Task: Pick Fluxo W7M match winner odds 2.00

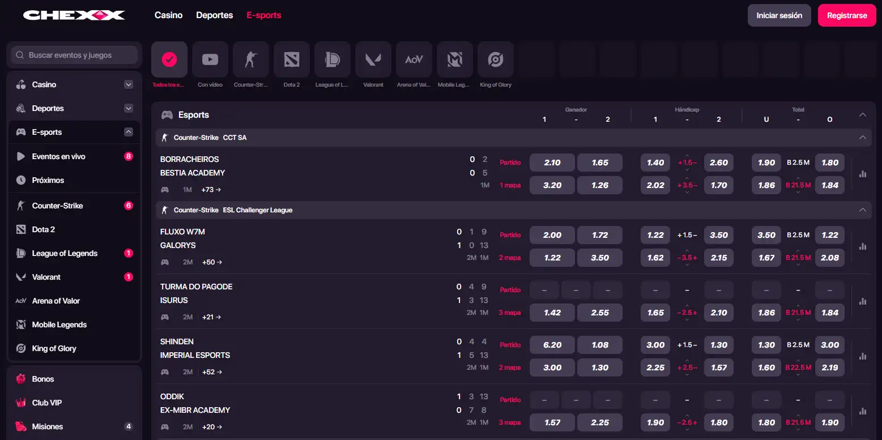Action: pos(552,235)
